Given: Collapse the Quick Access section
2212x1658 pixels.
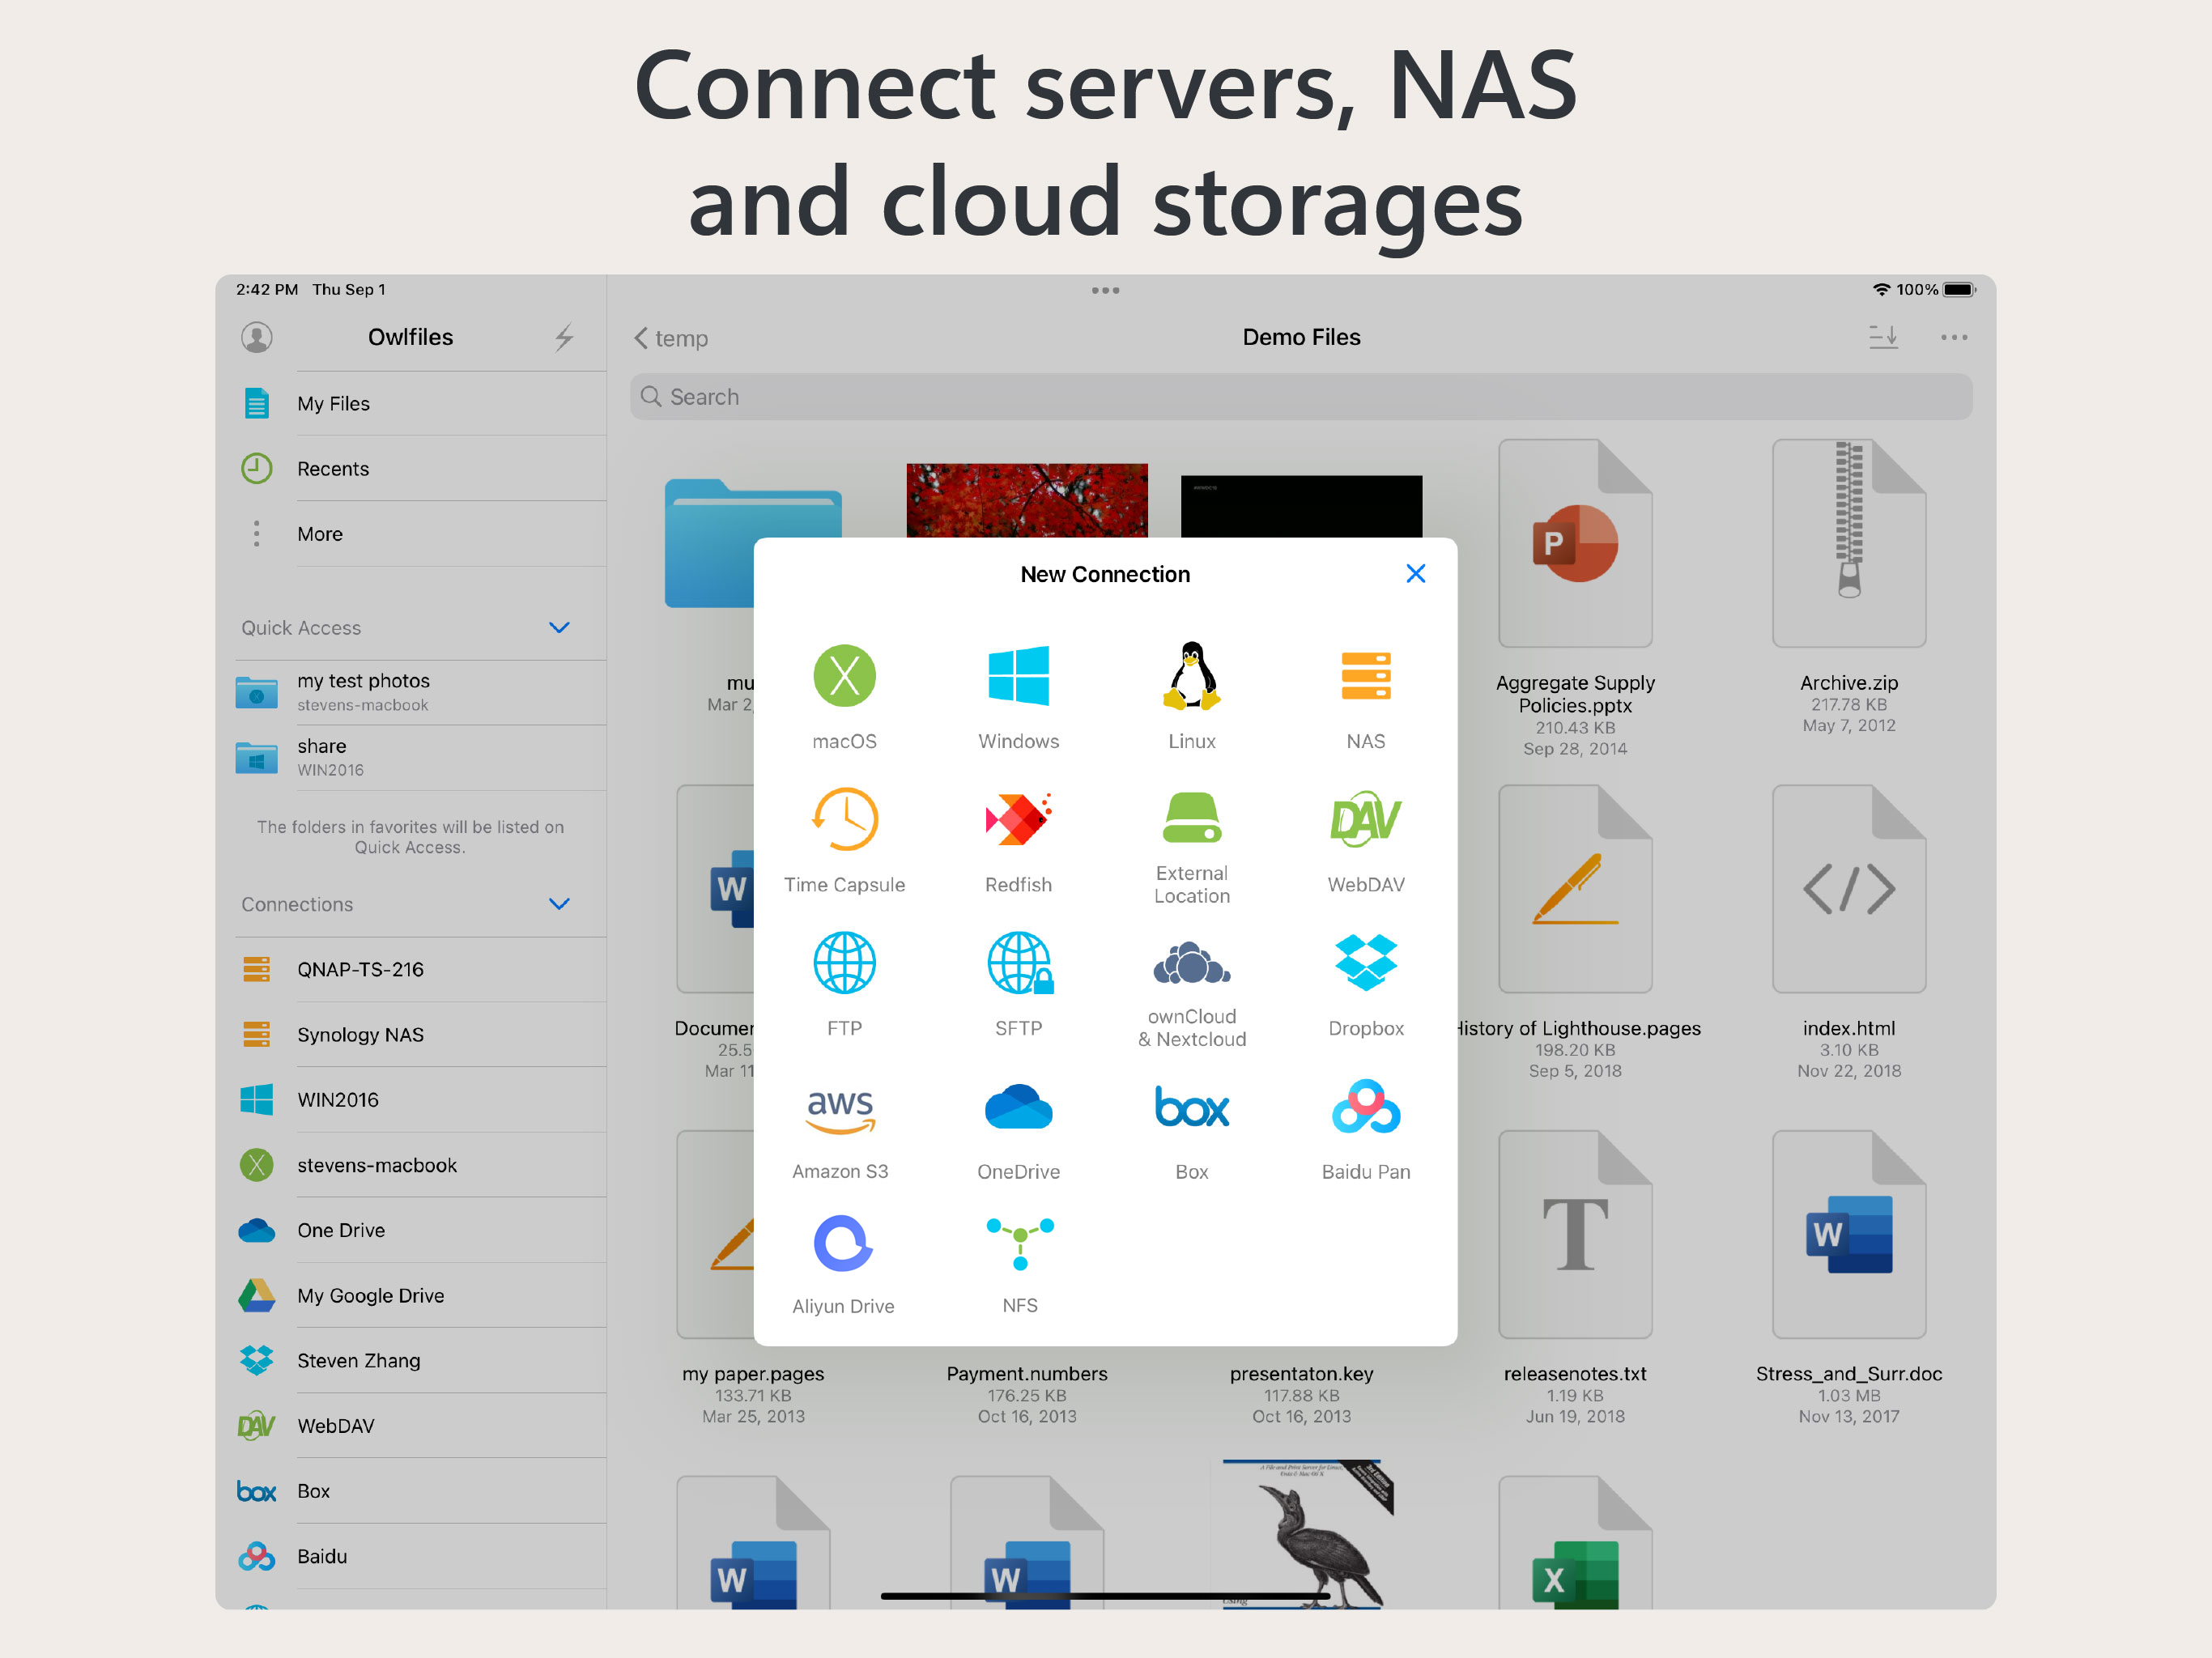Looking at the screenshot, I should click(559, 628).
